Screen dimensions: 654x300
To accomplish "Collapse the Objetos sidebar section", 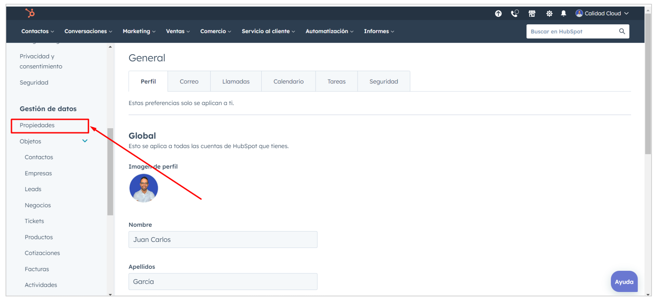I will click(85, 141).
